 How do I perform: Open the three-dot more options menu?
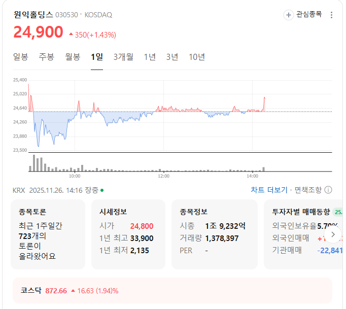pos(331,15)
